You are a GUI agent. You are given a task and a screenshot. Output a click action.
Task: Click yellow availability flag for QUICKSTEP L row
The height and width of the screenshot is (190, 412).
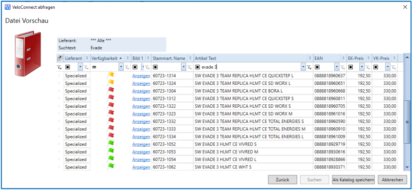click(x=111, y=75)
